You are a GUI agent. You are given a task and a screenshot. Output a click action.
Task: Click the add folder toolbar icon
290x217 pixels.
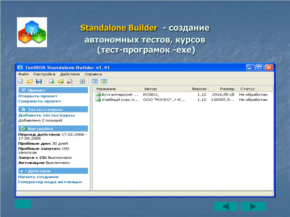61,81
